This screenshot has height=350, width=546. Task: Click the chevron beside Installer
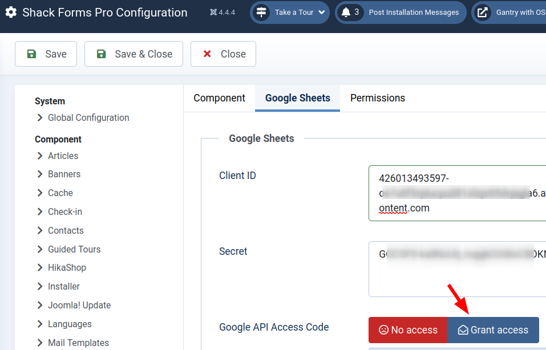coord(40,286)
